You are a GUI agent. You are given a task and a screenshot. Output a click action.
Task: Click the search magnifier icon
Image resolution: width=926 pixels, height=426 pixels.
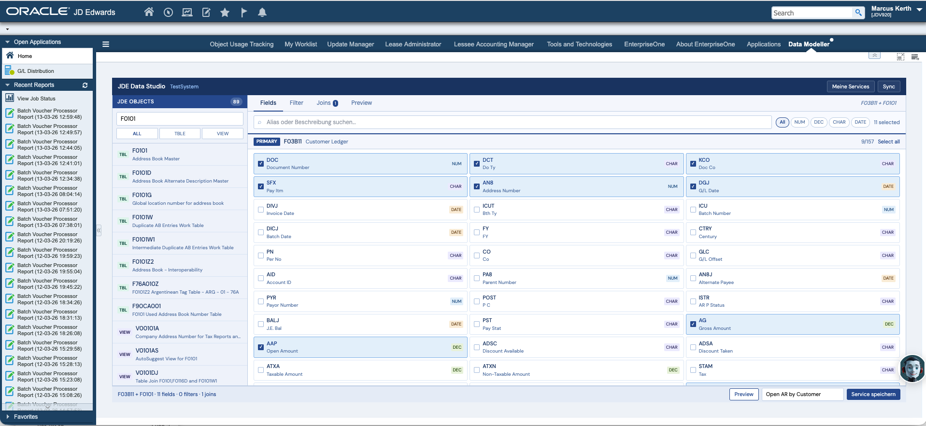click(858, 13)
